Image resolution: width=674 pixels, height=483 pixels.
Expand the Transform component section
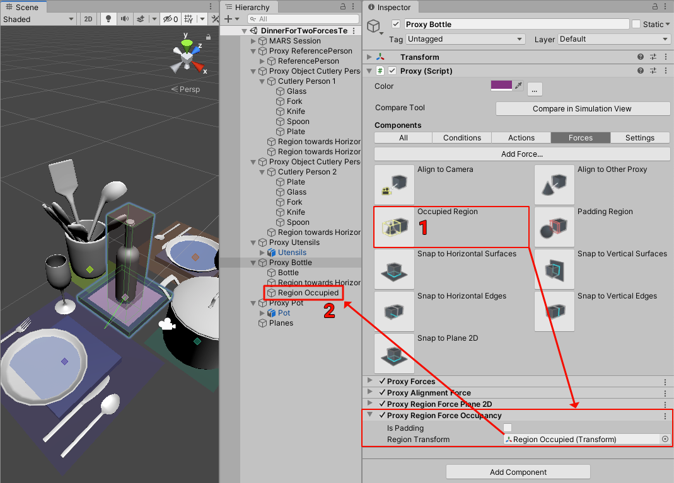(x=369, y=57)
